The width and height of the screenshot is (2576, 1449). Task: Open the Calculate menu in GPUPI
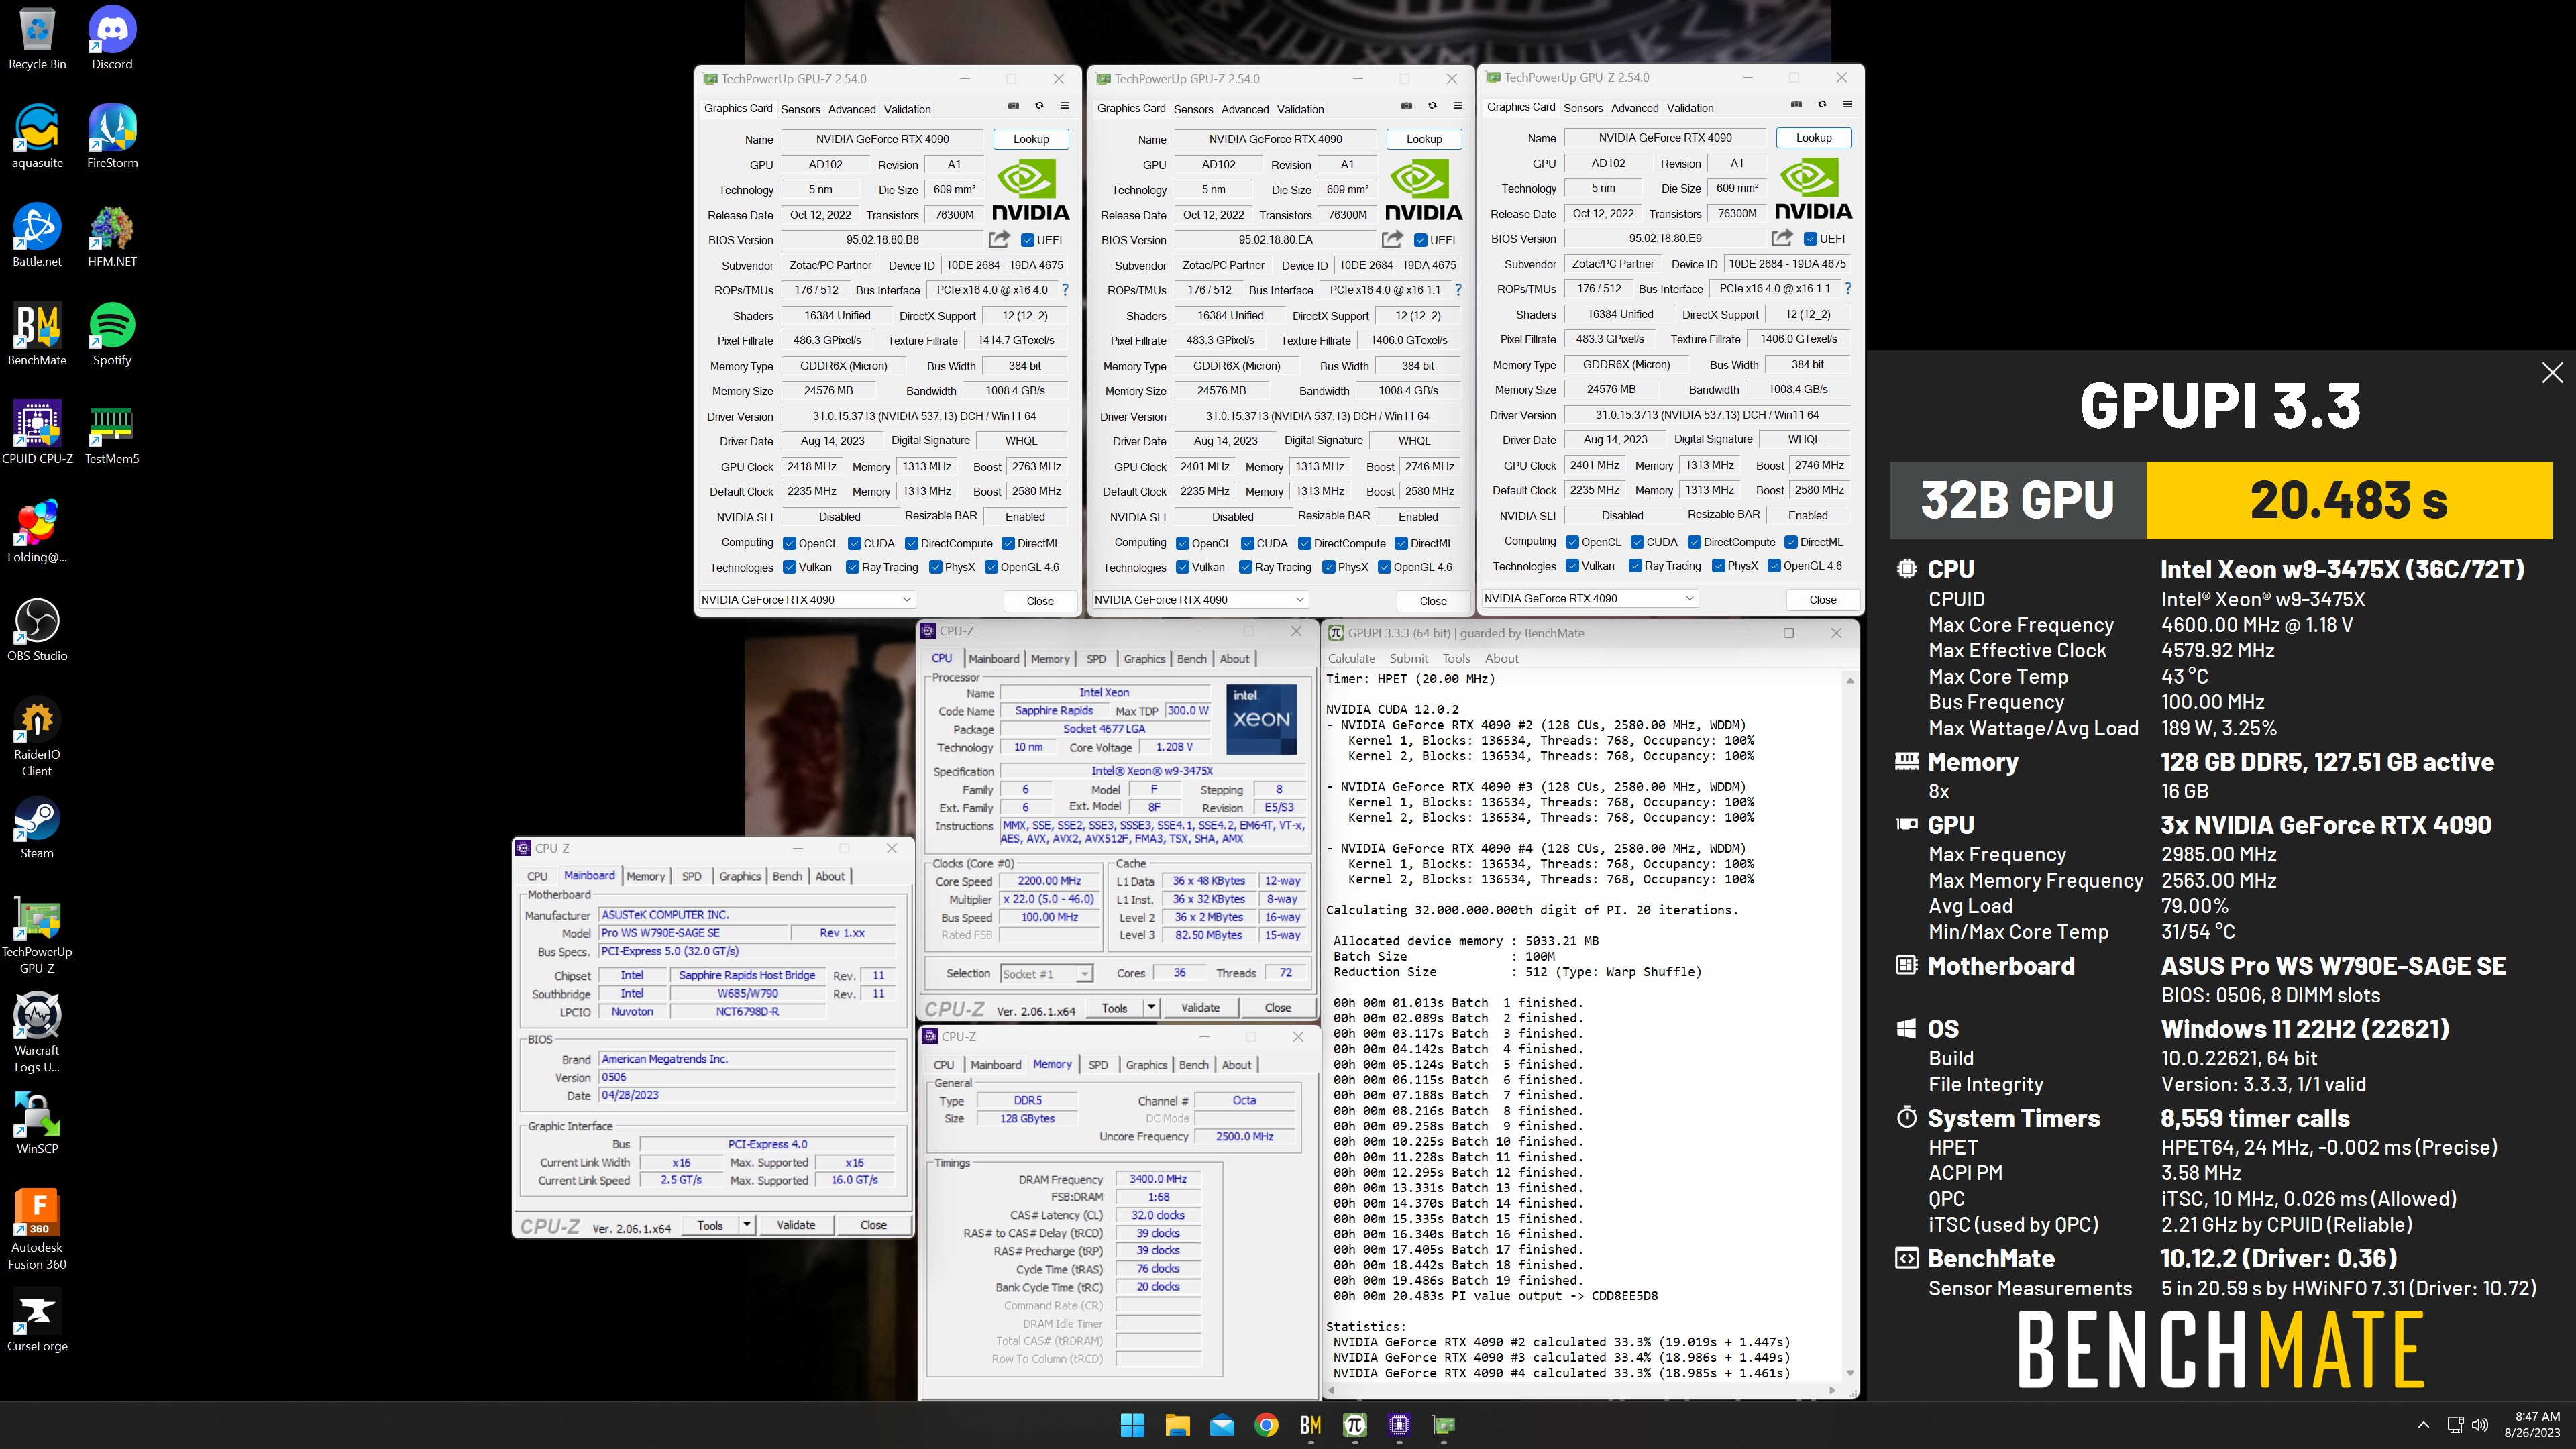[1351, 659]
